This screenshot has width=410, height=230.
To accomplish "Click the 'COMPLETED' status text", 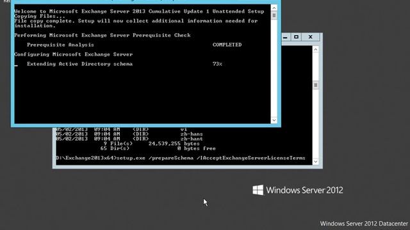I will 227,45.
